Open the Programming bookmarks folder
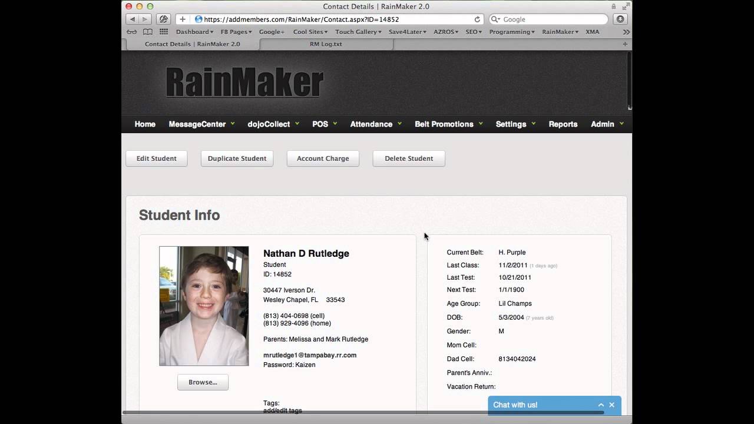754x424 pixels. (512, 32)
